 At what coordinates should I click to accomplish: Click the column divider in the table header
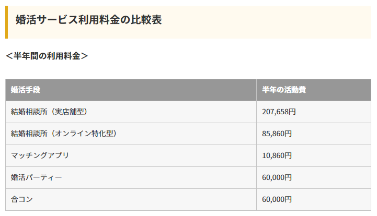[256, 90]
